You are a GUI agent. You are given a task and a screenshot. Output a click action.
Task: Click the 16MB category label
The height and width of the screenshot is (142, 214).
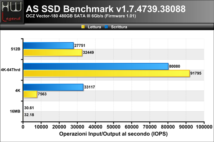(15, 111)
